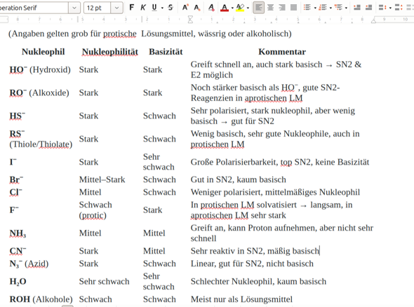
Task: Clear direct formatting
Action: click(x=211, y=8)
